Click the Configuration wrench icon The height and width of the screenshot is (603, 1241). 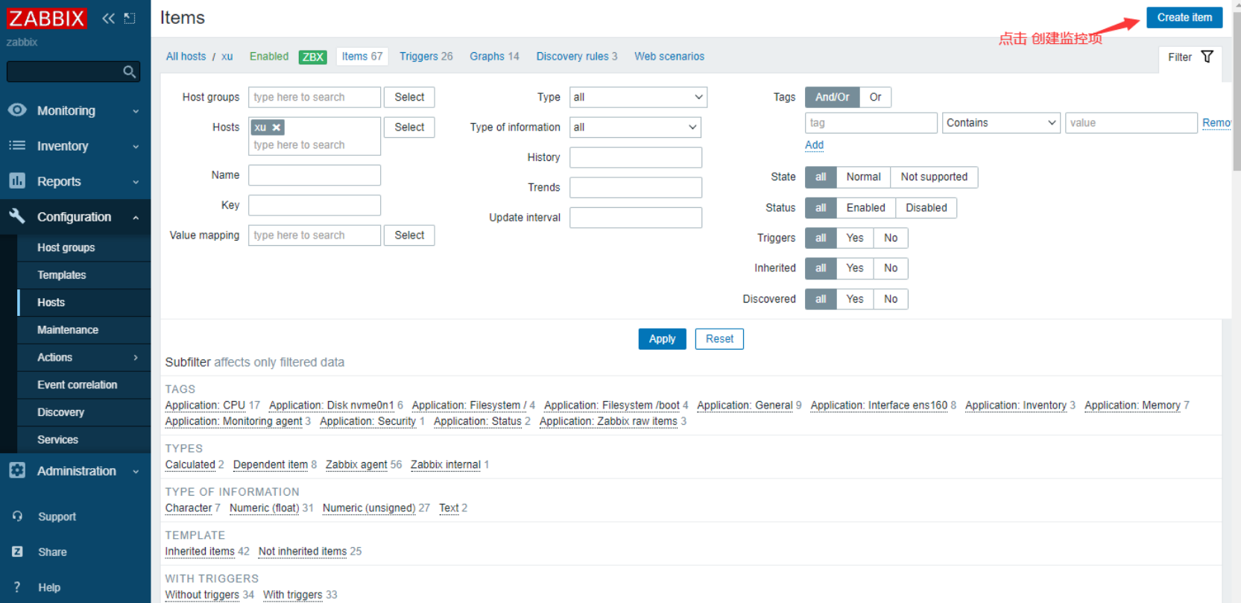(17, 216)
